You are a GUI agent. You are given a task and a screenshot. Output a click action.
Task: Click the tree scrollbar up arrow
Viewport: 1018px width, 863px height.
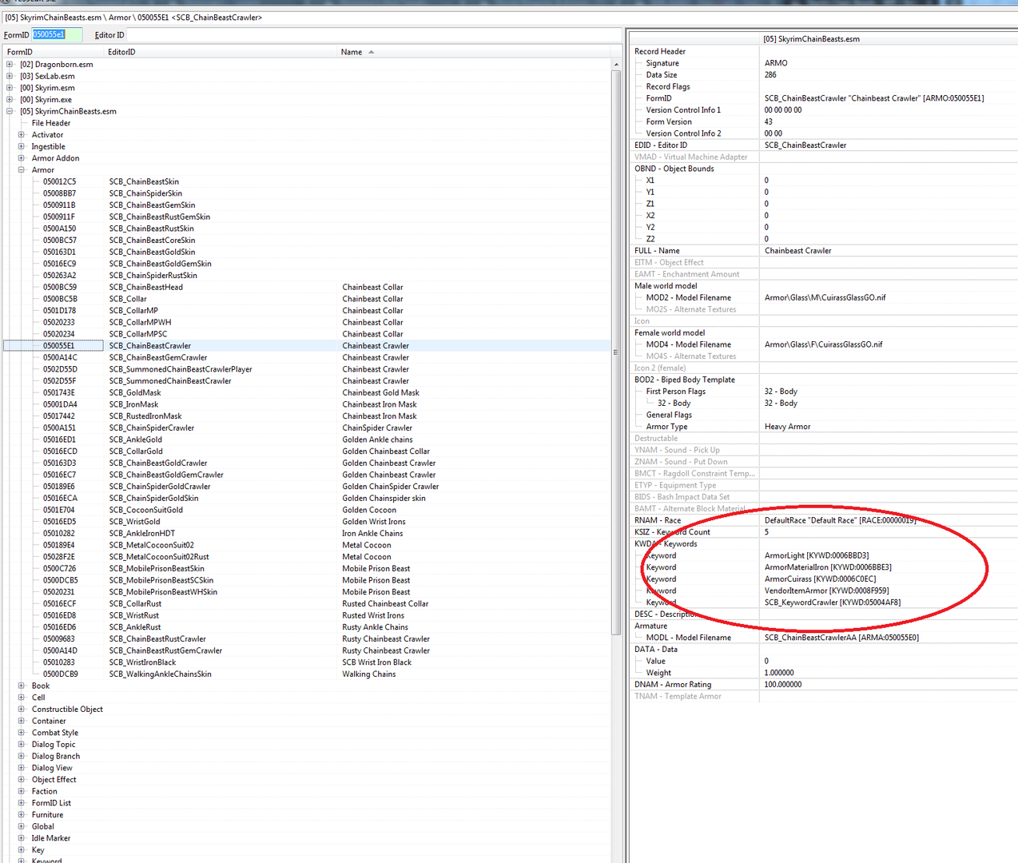616,64
